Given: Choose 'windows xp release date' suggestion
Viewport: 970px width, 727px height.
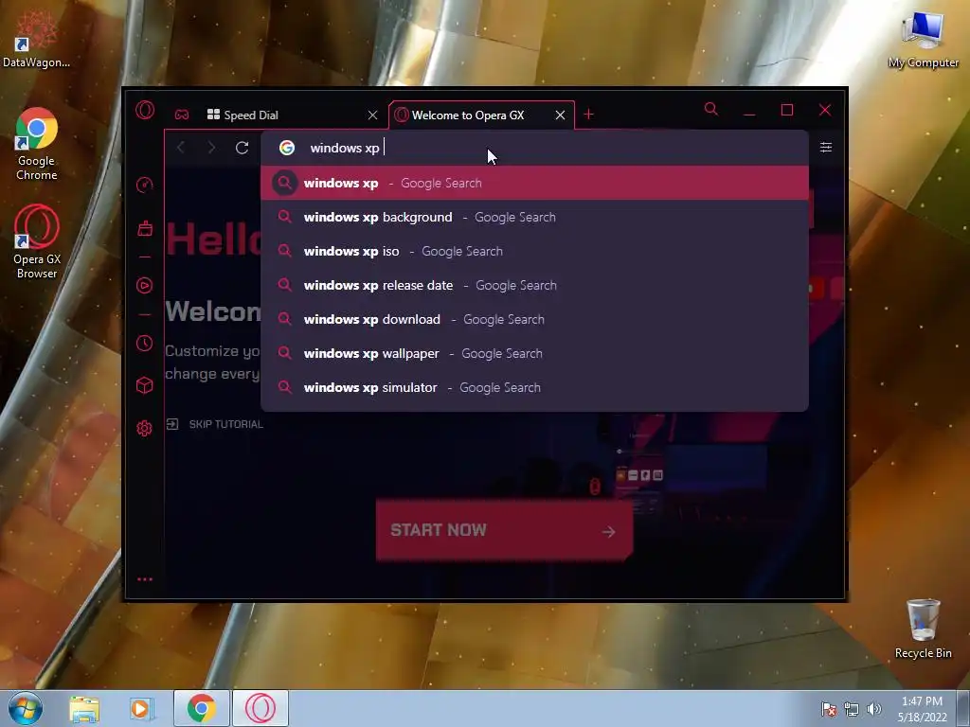Looking at the screenshot, I should (x=534, y=285).
